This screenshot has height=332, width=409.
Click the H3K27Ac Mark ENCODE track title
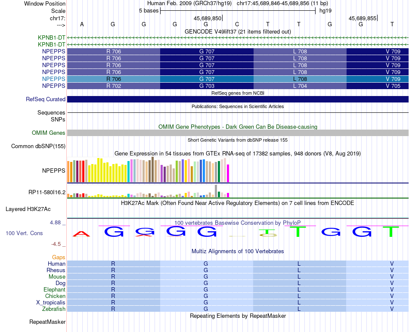[238, 203]
